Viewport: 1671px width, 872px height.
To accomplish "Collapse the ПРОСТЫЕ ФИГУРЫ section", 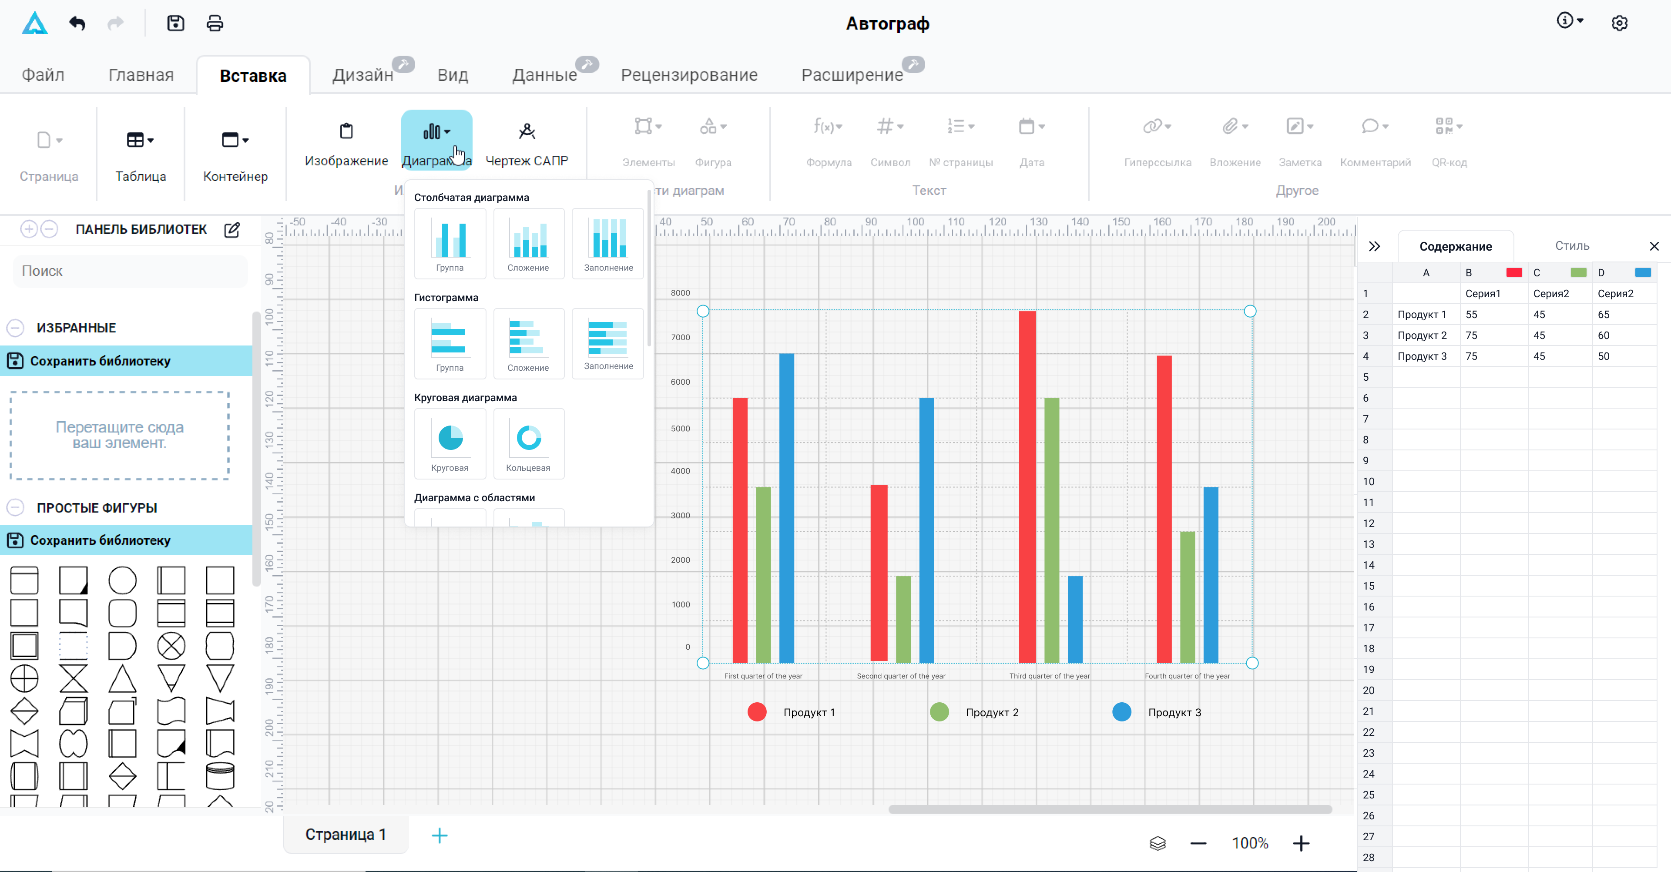I will (x=16, y=507).
